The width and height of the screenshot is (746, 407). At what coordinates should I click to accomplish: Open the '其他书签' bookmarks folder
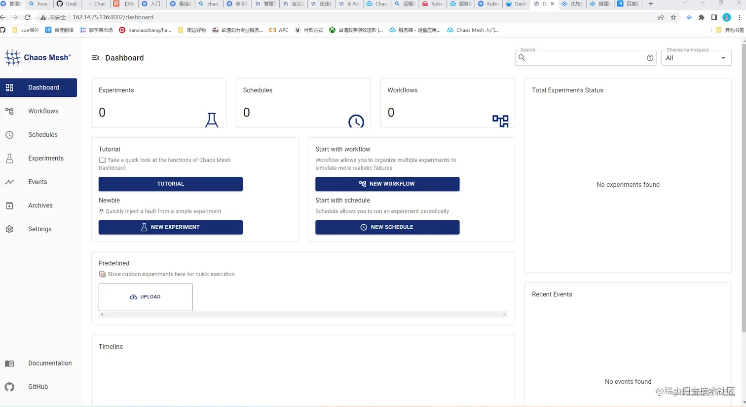click(x=730, y=30)
